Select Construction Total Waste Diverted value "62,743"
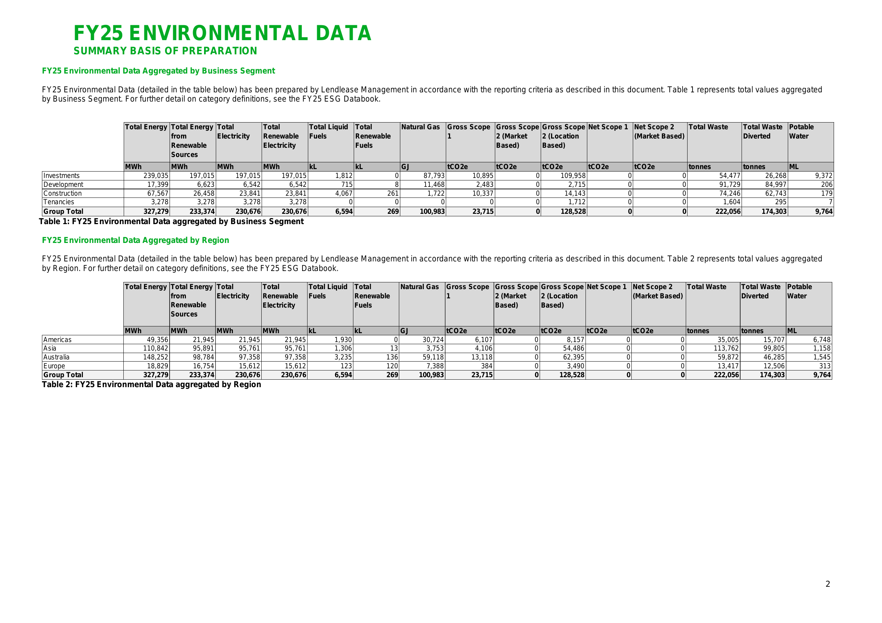Viewport: 882px width, 623px height. (x=775, y=194)
